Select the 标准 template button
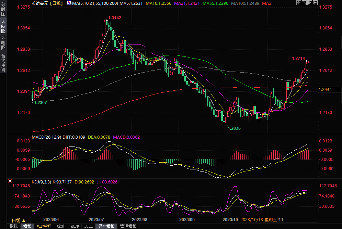This screenshot has height=229, width=342. pyautogui.click(x=61, y=226)
